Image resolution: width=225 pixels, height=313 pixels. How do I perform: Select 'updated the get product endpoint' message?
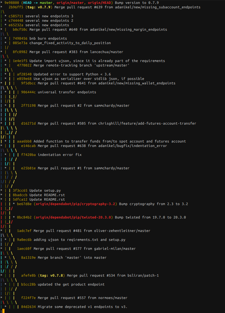point(71,284)
